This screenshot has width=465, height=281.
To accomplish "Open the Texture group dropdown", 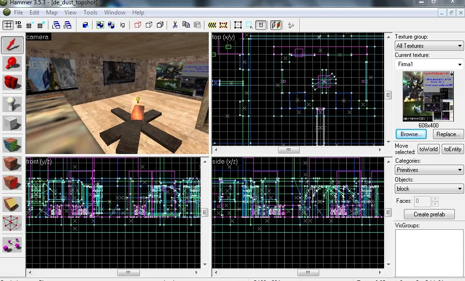I will click(x=428, y=45).
